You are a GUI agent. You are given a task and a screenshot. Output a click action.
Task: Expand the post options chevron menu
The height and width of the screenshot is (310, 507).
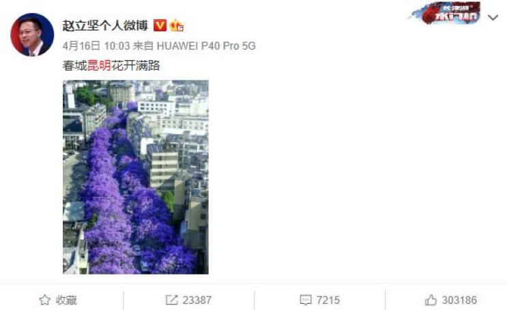coord(493,18)
